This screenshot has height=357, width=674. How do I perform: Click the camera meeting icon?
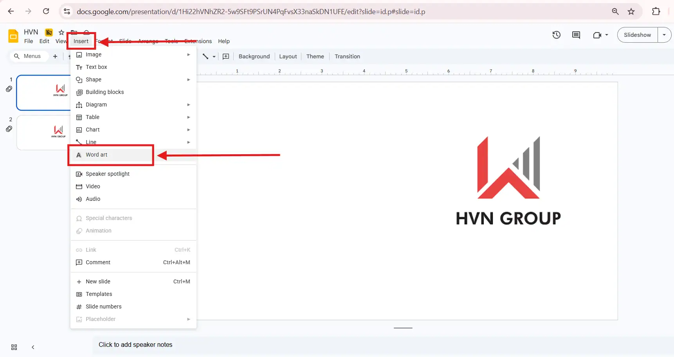coord(597,35)
